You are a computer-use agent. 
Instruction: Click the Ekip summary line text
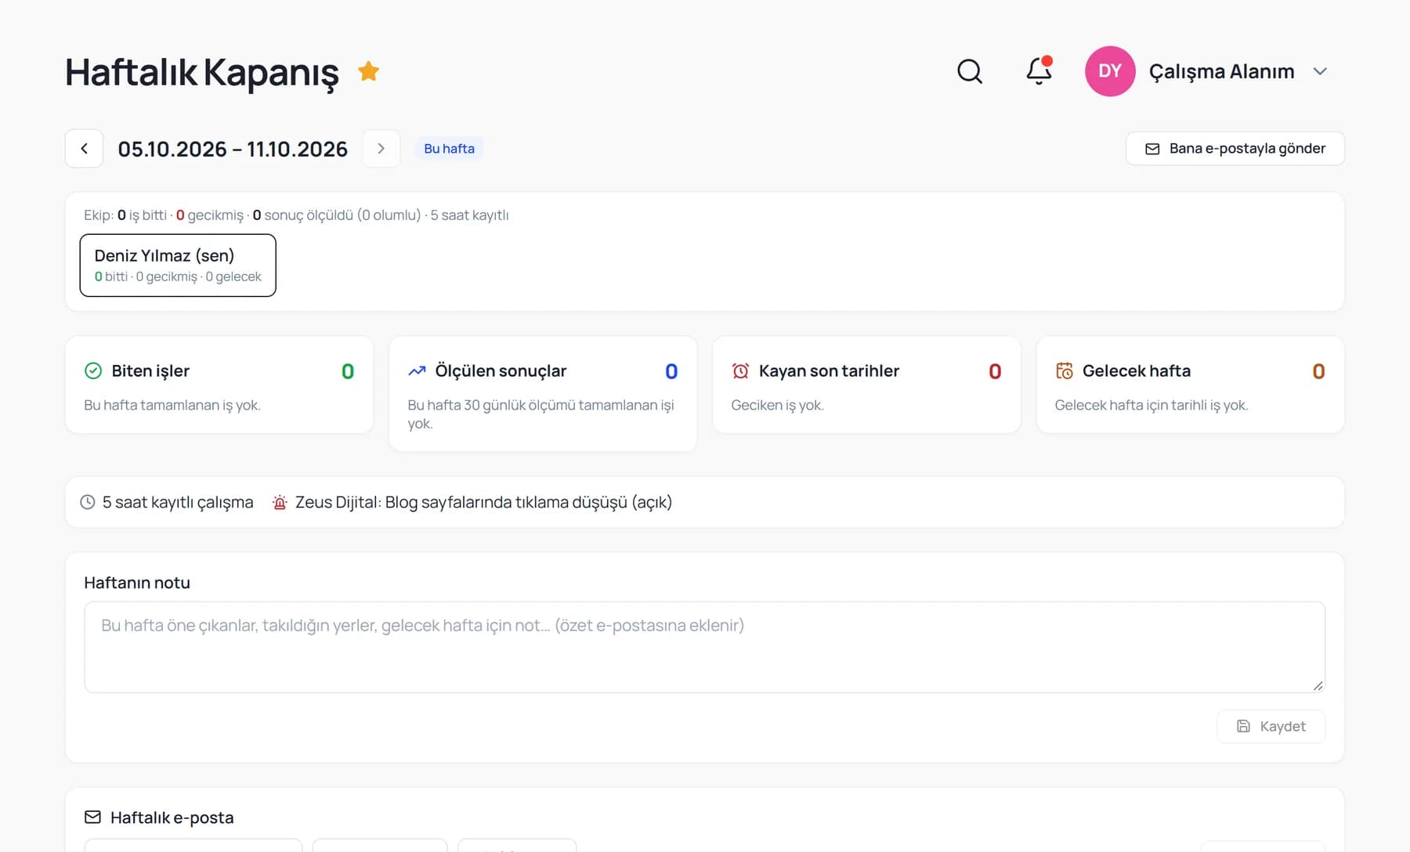[x=296, y=215]
